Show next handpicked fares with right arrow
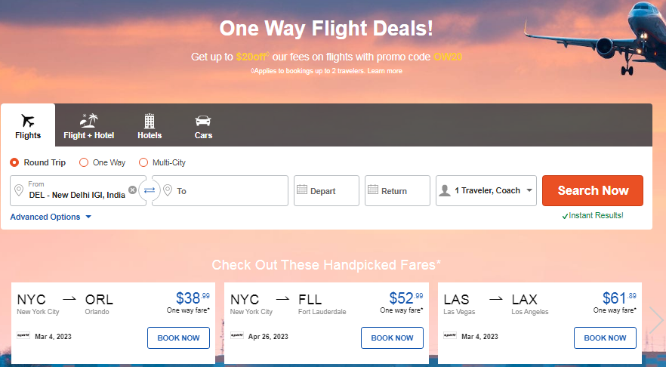 tap(656, 321)
